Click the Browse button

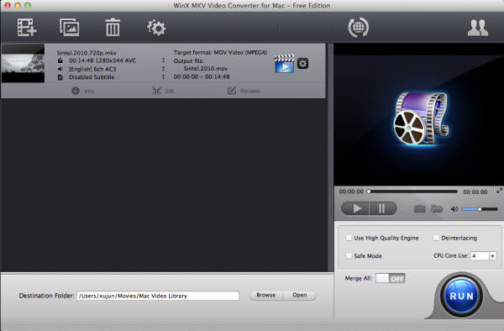(266, 295)
